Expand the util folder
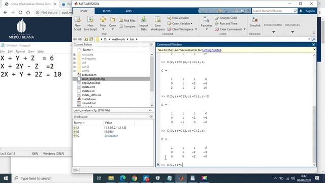Image resolution: width=325 pixels, height=183 pixels. click(75, 63)
